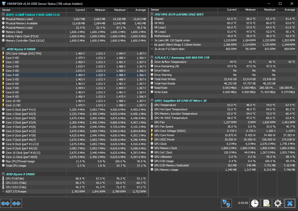The width and height of the screenshot is (298, 211).
Task: Click the lightning icon beside GPU Core Power
Action: [152, 135]
